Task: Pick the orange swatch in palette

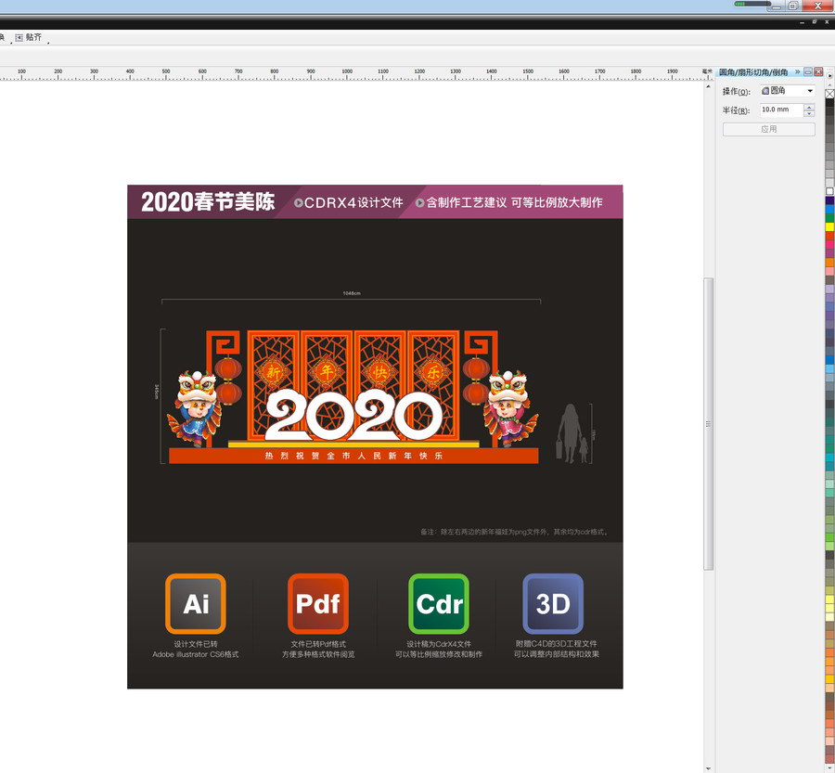Action: (x=829, y=262)
